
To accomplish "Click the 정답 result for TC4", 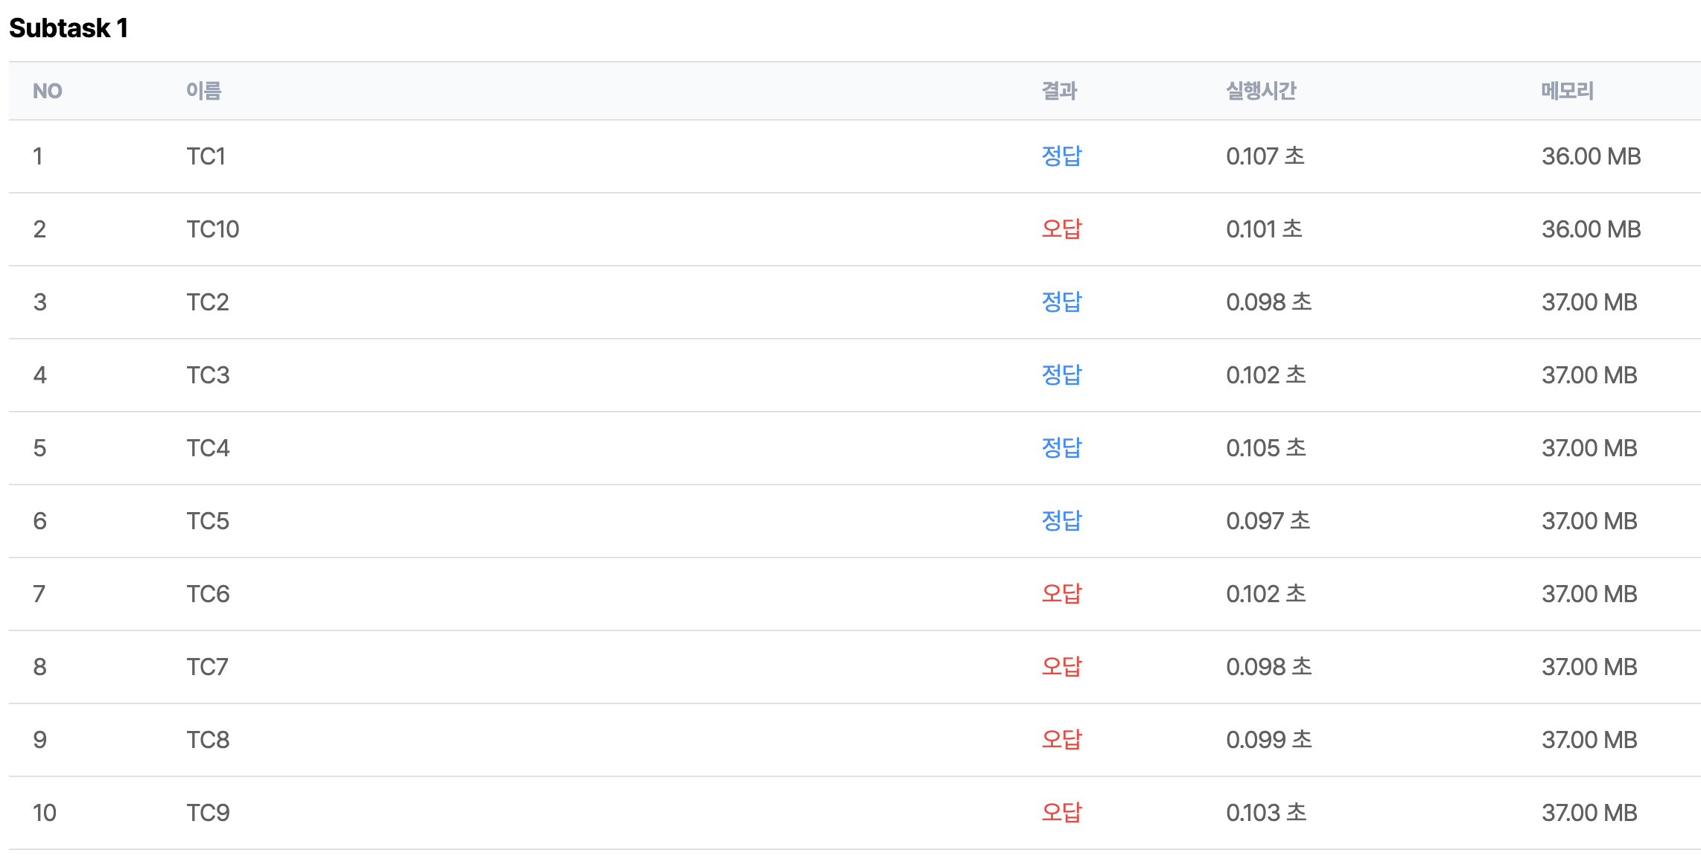I will (1061, 448).
